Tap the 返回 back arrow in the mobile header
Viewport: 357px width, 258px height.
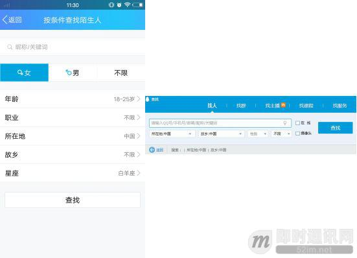[5, 20]
